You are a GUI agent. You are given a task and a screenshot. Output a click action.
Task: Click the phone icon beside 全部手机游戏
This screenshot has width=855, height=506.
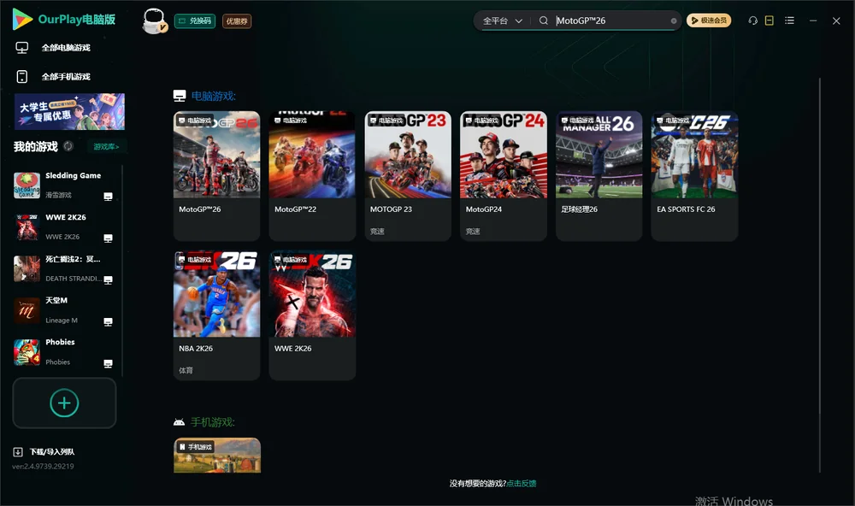(22, 77)
